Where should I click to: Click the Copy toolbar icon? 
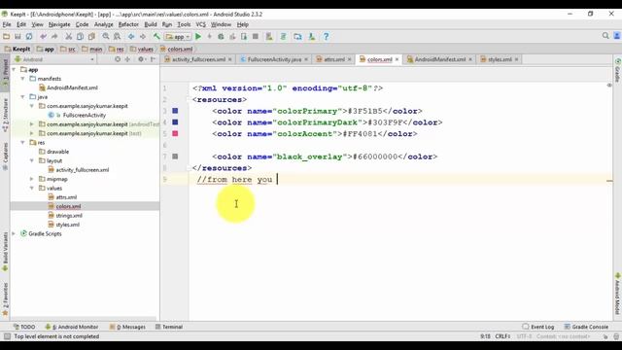coord(80,37)
